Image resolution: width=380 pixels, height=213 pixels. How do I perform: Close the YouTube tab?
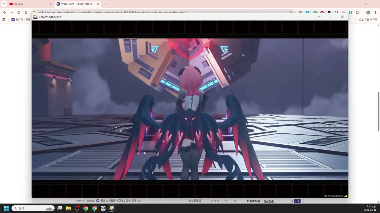click(50, 4)
